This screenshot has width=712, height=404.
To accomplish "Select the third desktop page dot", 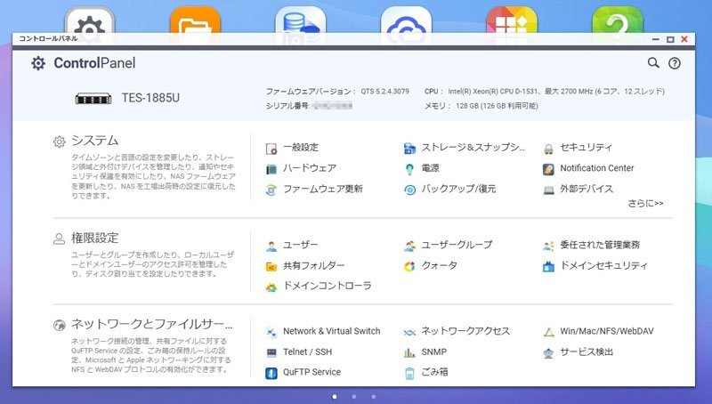I will click(373, 397).
